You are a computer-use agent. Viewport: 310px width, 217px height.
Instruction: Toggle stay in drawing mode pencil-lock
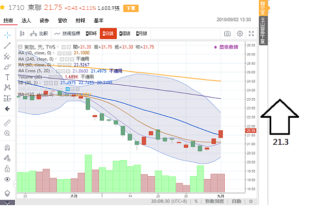pyautogui.click(x=7, y=158)
